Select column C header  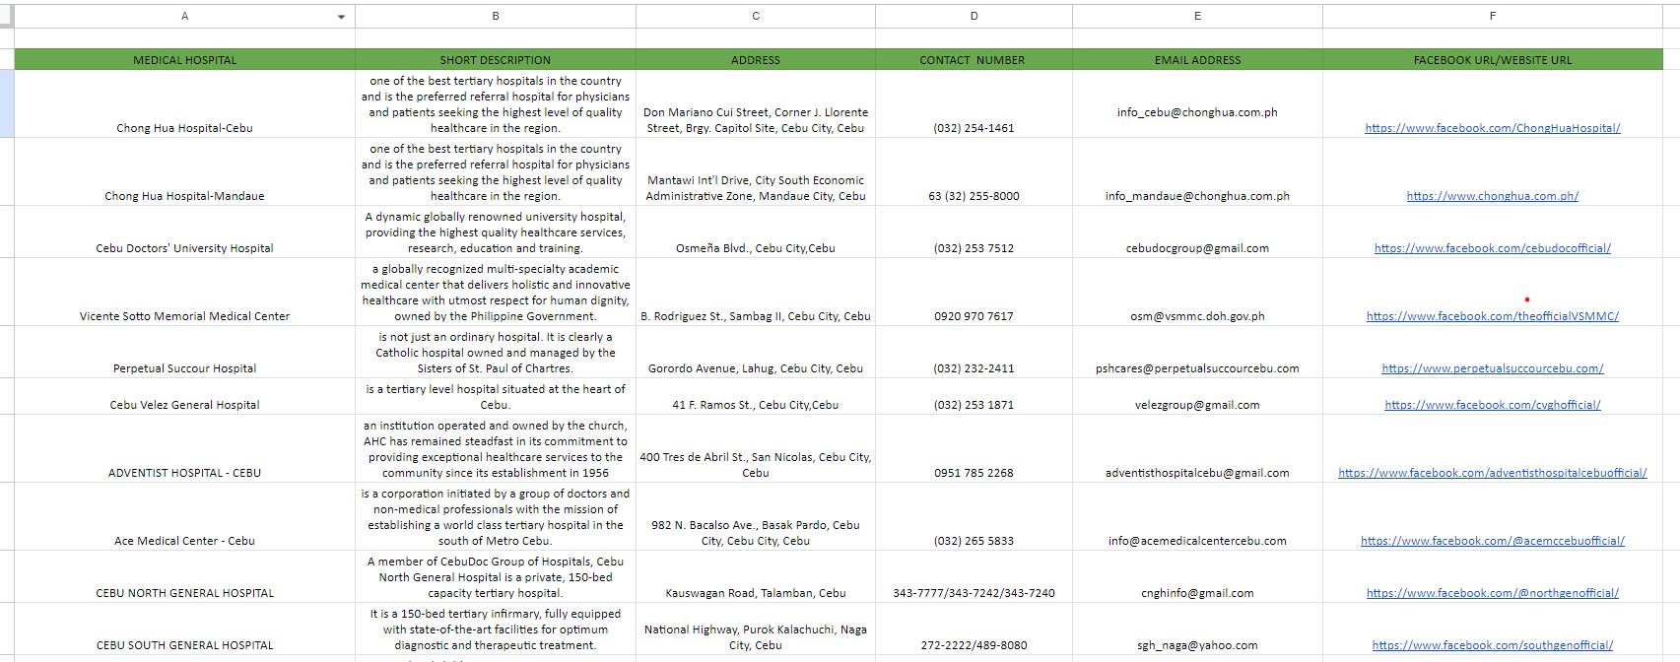(x=756, y=16)
